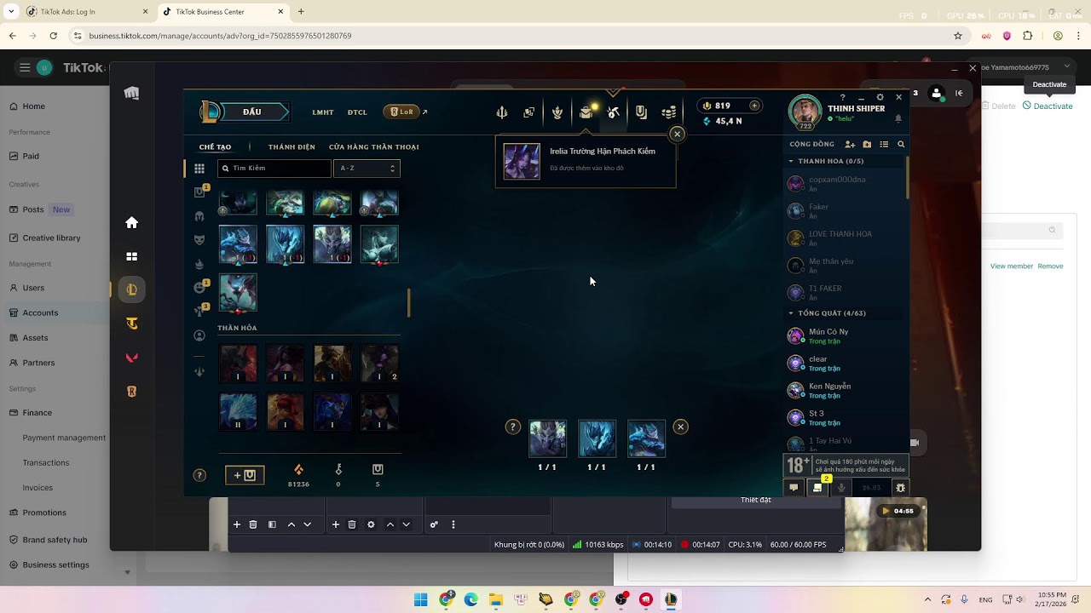This screenshot has height=613, width=1091.
Task: Select the all-items grid filter icon
Action: click(199, 169)
